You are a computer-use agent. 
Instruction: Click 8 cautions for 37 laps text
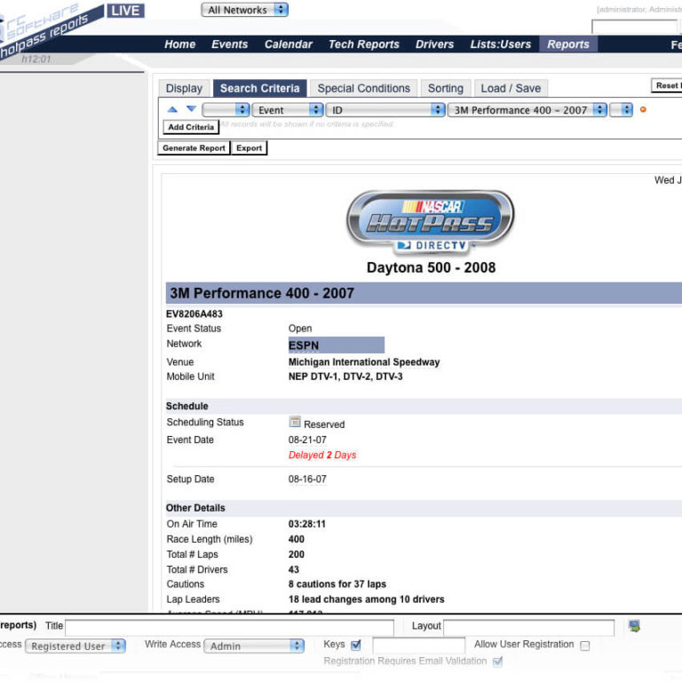[x=337, y=584]
